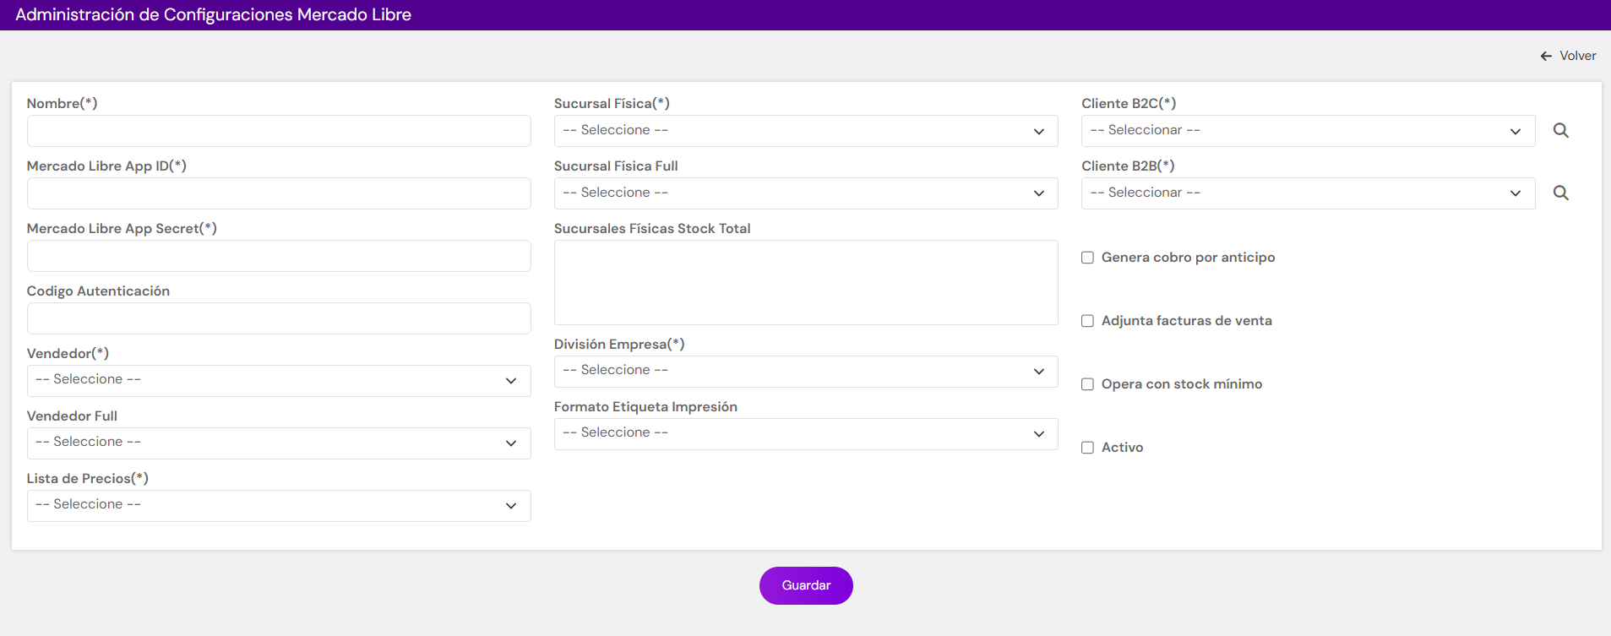Open the Vendedor(*) dropdown

(279, 381)
